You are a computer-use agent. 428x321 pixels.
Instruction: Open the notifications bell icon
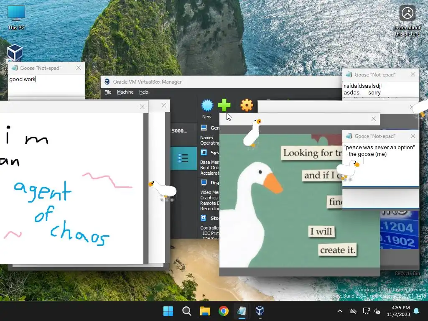coord(417,311)
